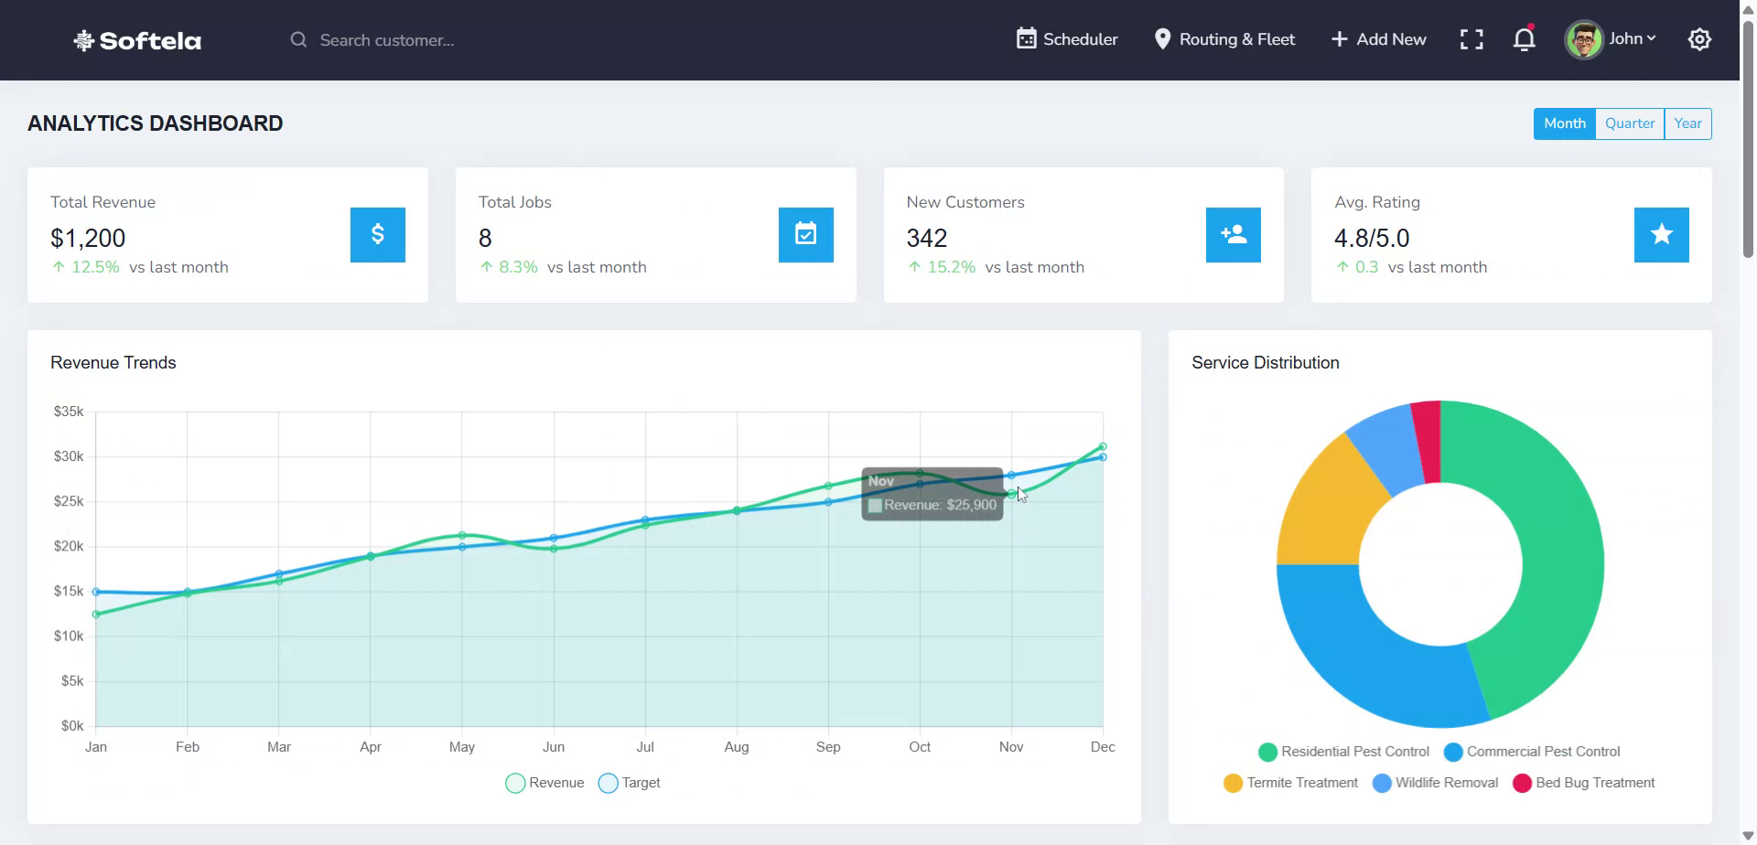Toggle Target series in chart legend
The width and height of the screenshot is (1757, 845).
pos(630,783)
